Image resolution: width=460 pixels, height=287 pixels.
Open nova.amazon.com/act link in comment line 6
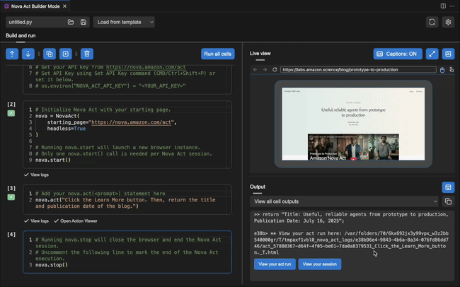click(x=146, y=67)
